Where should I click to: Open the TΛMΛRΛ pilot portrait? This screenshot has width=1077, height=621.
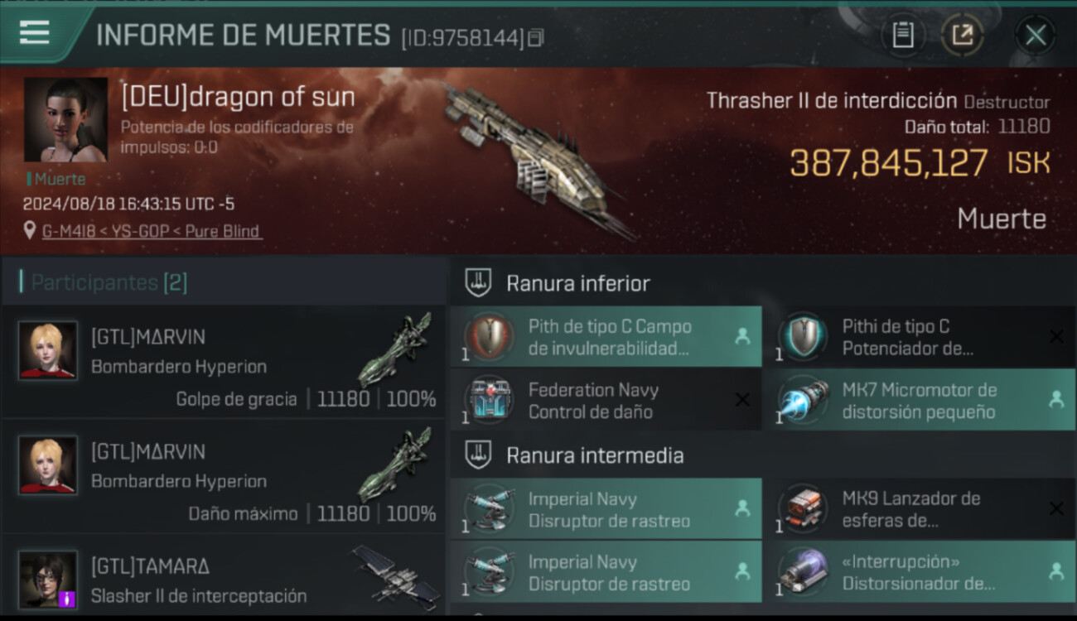[x=48, y=580]
